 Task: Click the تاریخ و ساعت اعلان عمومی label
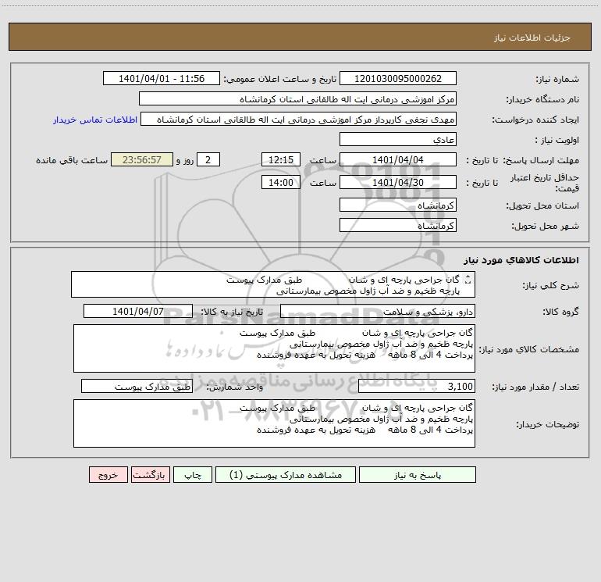[x=280, y=79]
